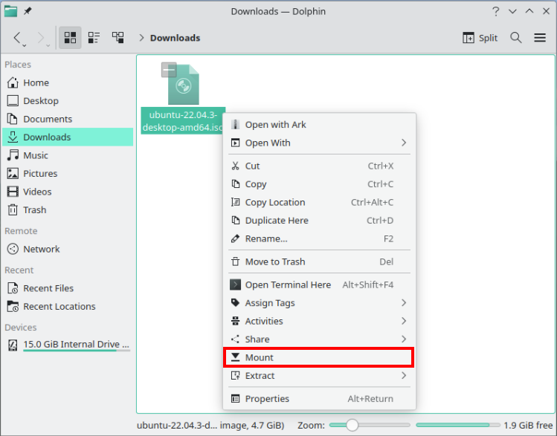
Task: Open Recent Files
Action: tap(68, 288)
